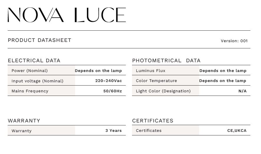
Task: Select the 3 Years warranty value
Action: point(113,131)
